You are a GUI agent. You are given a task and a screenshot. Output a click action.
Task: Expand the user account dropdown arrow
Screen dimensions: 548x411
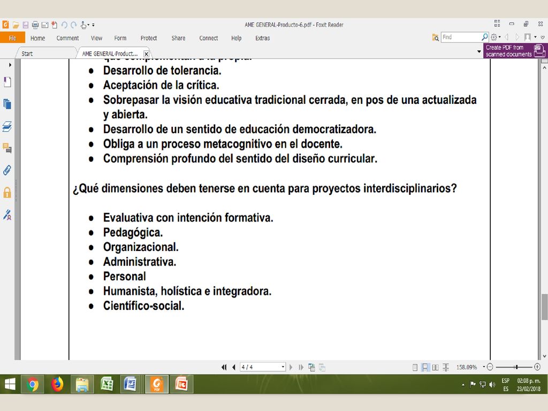(535, 37)
